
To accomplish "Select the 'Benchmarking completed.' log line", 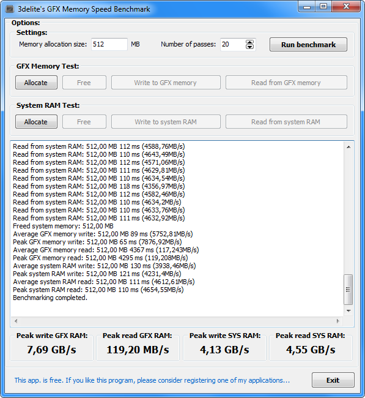I will point(50,298).
